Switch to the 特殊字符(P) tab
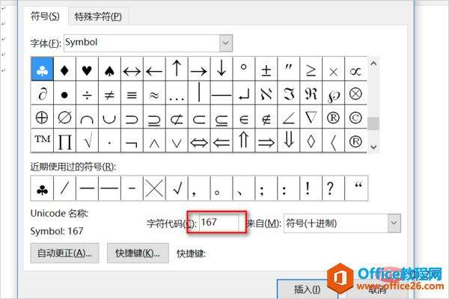Image resolution: width=449 pixels, height=299 pixels. [x=98, y=17]
